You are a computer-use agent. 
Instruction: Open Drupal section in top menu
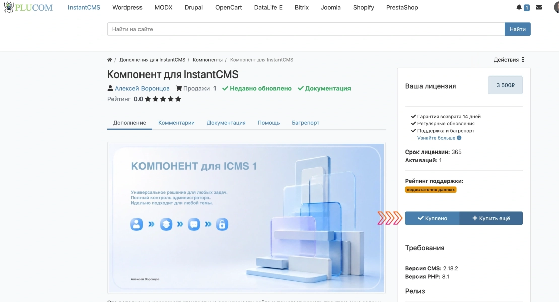pos(193,7)
